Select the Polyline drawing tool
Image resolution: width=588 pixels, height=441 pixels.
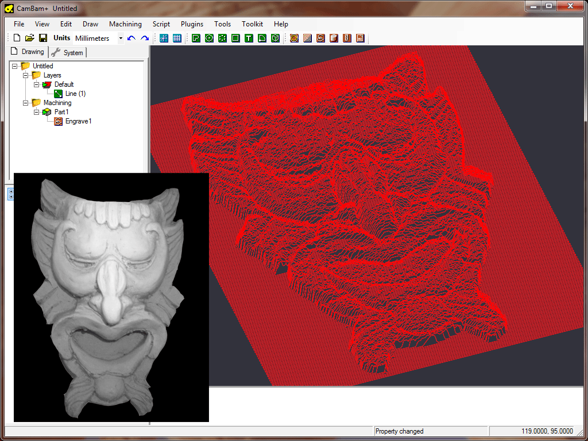[x=196, y=38]
